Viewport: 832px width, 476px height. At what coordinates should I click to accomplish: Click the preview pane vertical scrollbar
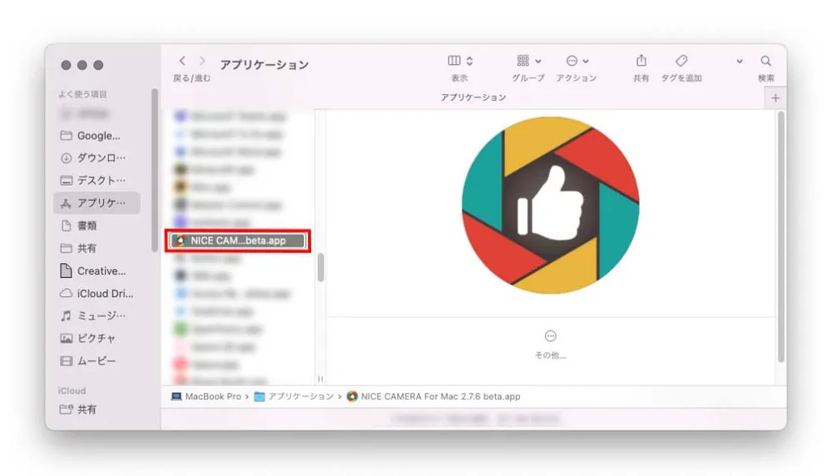[x=780, y=237]
